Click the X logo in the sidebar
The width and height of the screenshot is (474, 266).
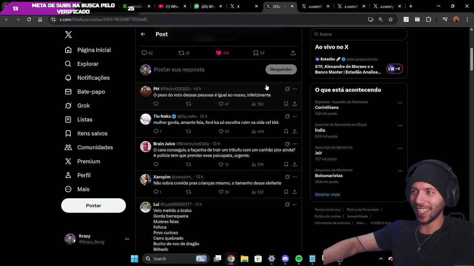[x=68, y=35]
